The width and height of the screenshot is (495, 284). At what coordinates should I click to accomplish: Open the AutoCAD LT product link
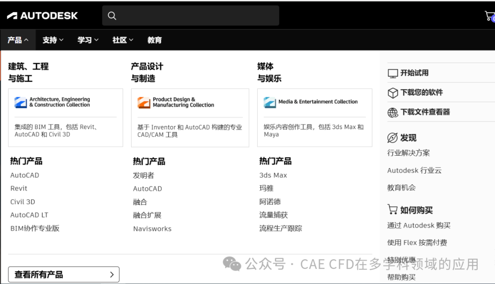click(x=29, y=215)
